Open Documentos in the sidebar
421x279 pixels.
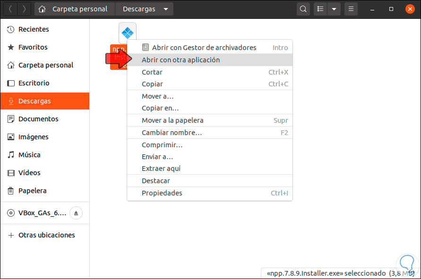pos(45,119)
